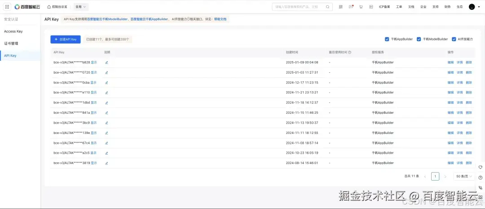Edit description pencil for key ending 3819

(x=107, y=163)
